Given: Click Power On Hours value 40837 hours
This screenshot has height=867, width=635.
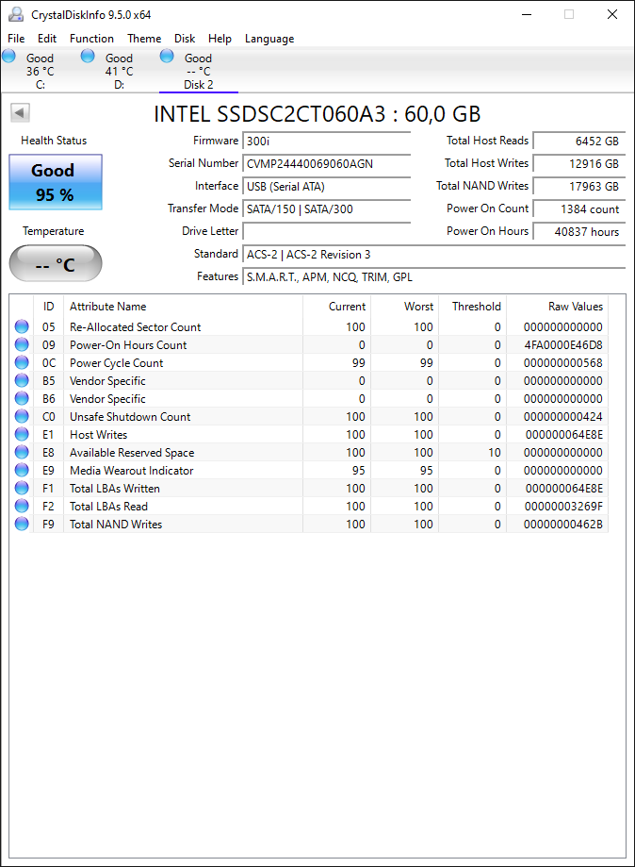Looking at the screenshot, I should 578,232.
